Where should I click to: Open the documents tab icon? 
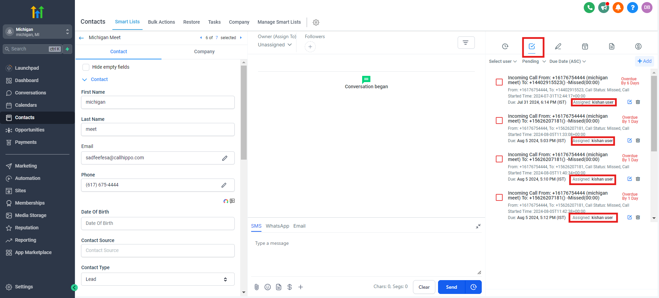[x=612, y=46]
